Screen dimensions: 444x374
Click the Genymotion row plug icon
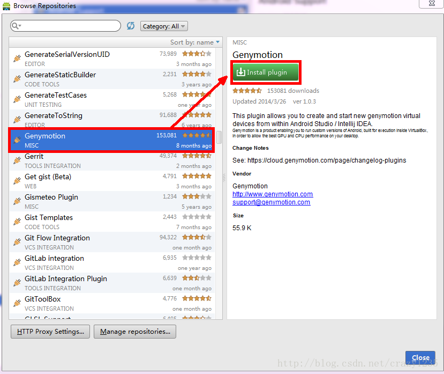click(x=17, y=140)
